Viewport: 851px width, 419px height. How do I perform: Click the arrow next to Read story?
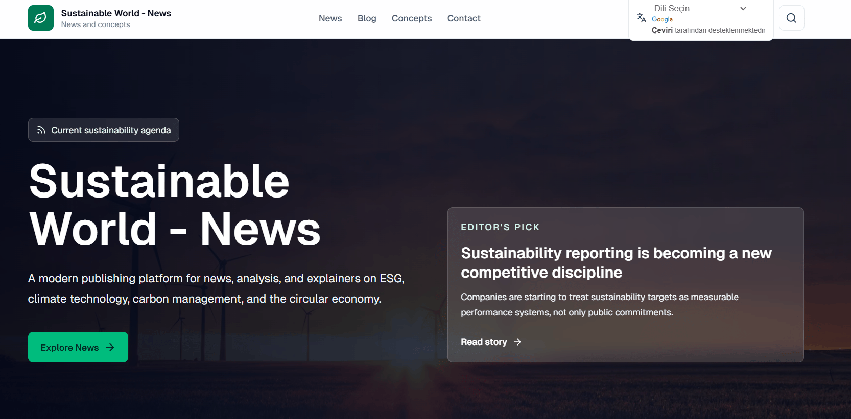[x=517, y=342]
